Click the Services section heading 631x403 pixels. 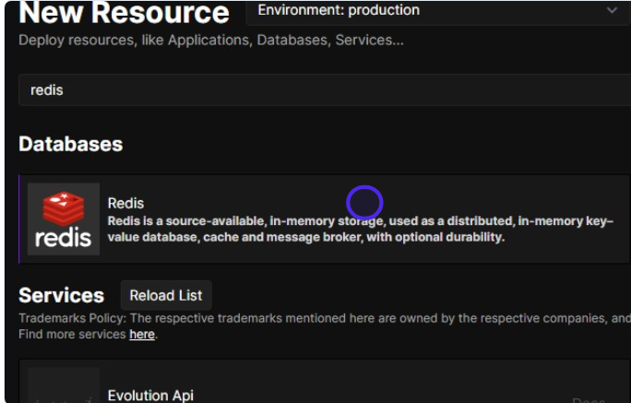[61, 295]
